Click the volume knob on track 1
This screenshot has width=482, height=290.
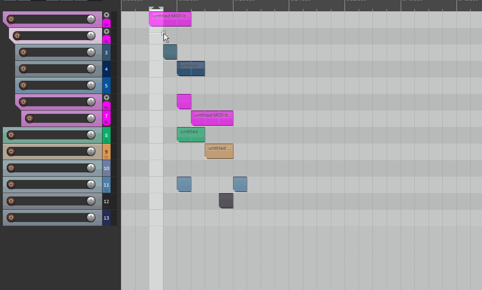[x=91, y=19]
